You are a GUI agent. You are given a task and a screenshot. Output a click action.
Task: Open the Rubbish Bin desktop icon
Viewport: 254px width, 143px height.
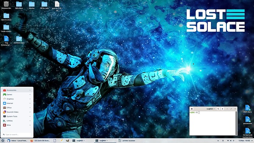(x=6, y=5)
